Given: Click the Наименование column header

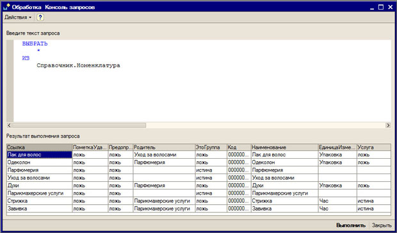Looking at the screenshot, I should (284, 147).
